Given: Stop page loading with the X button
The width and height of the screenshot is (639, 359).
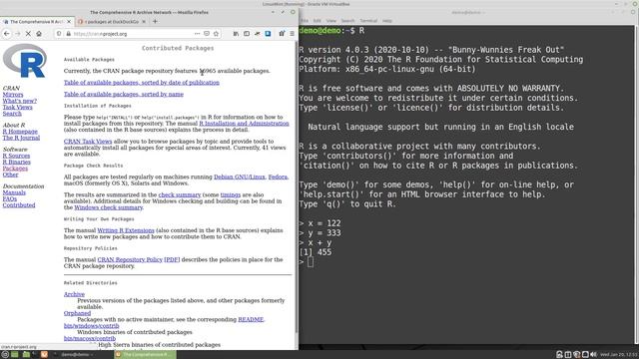Looking at the screenshot, I should click(x=28, y=34).
